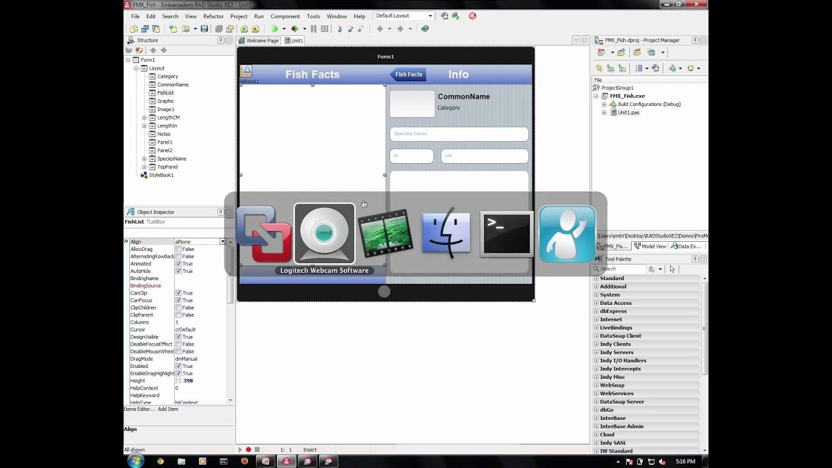832x468 pixels.
Task: Toggle the AllowDrag checkbox
Action: tap(178, 249)
